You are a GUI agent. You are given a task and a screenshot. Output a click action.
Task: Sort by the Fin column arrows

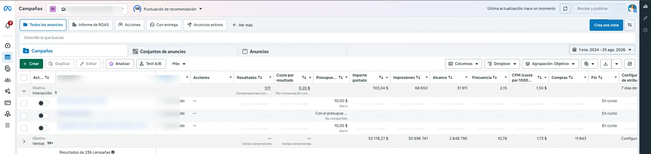[x=600, y=78]
